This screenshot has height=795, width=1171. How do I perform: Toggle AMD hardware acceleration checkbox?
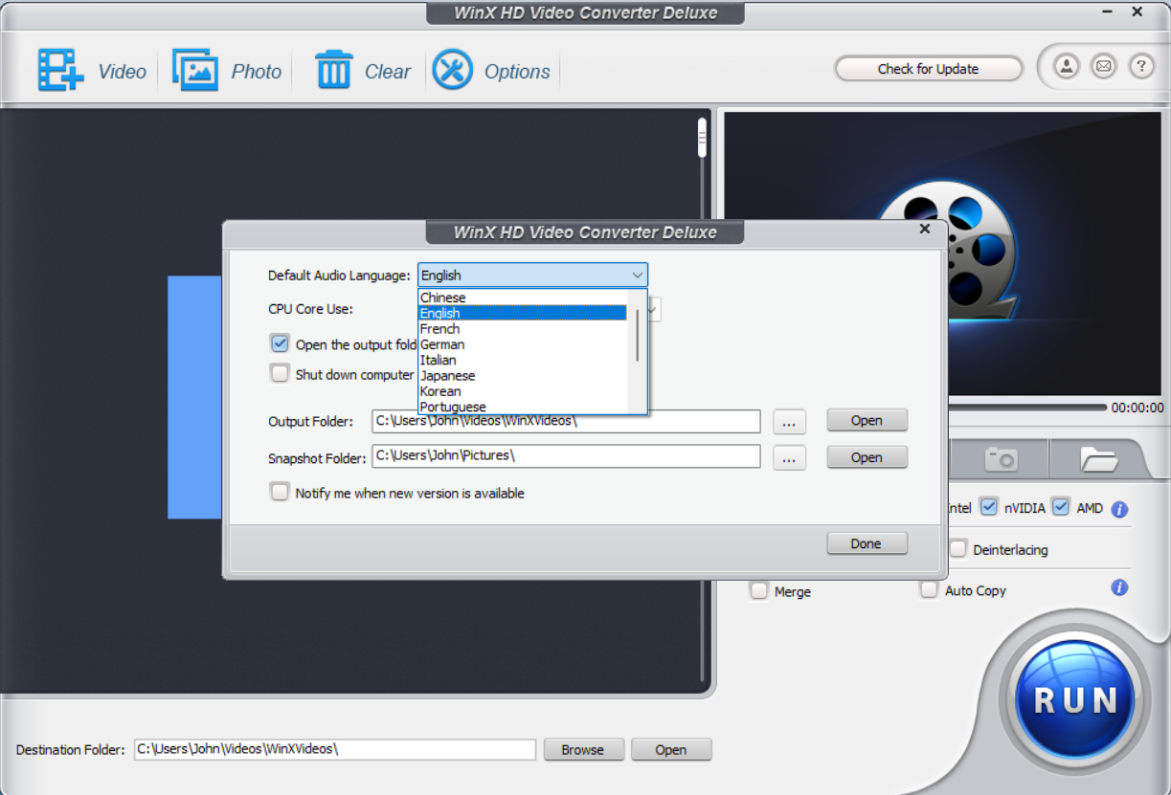[x=1060, y=507]
